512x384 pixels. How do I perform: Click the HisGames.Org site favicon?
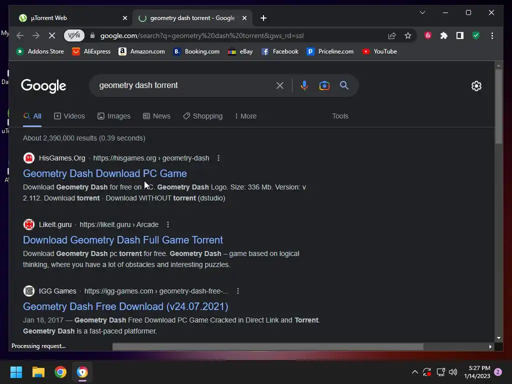[x=28, y=158]
